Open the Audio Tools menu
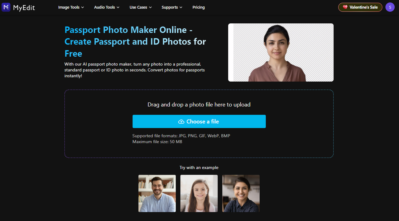The height and width of the screenshot is (221, 399). [107, 7]
